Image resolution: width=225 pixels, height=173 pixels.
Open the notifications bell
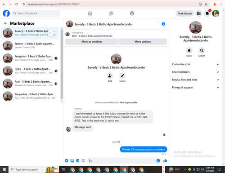pyautogui.click(x=207, y=13)
